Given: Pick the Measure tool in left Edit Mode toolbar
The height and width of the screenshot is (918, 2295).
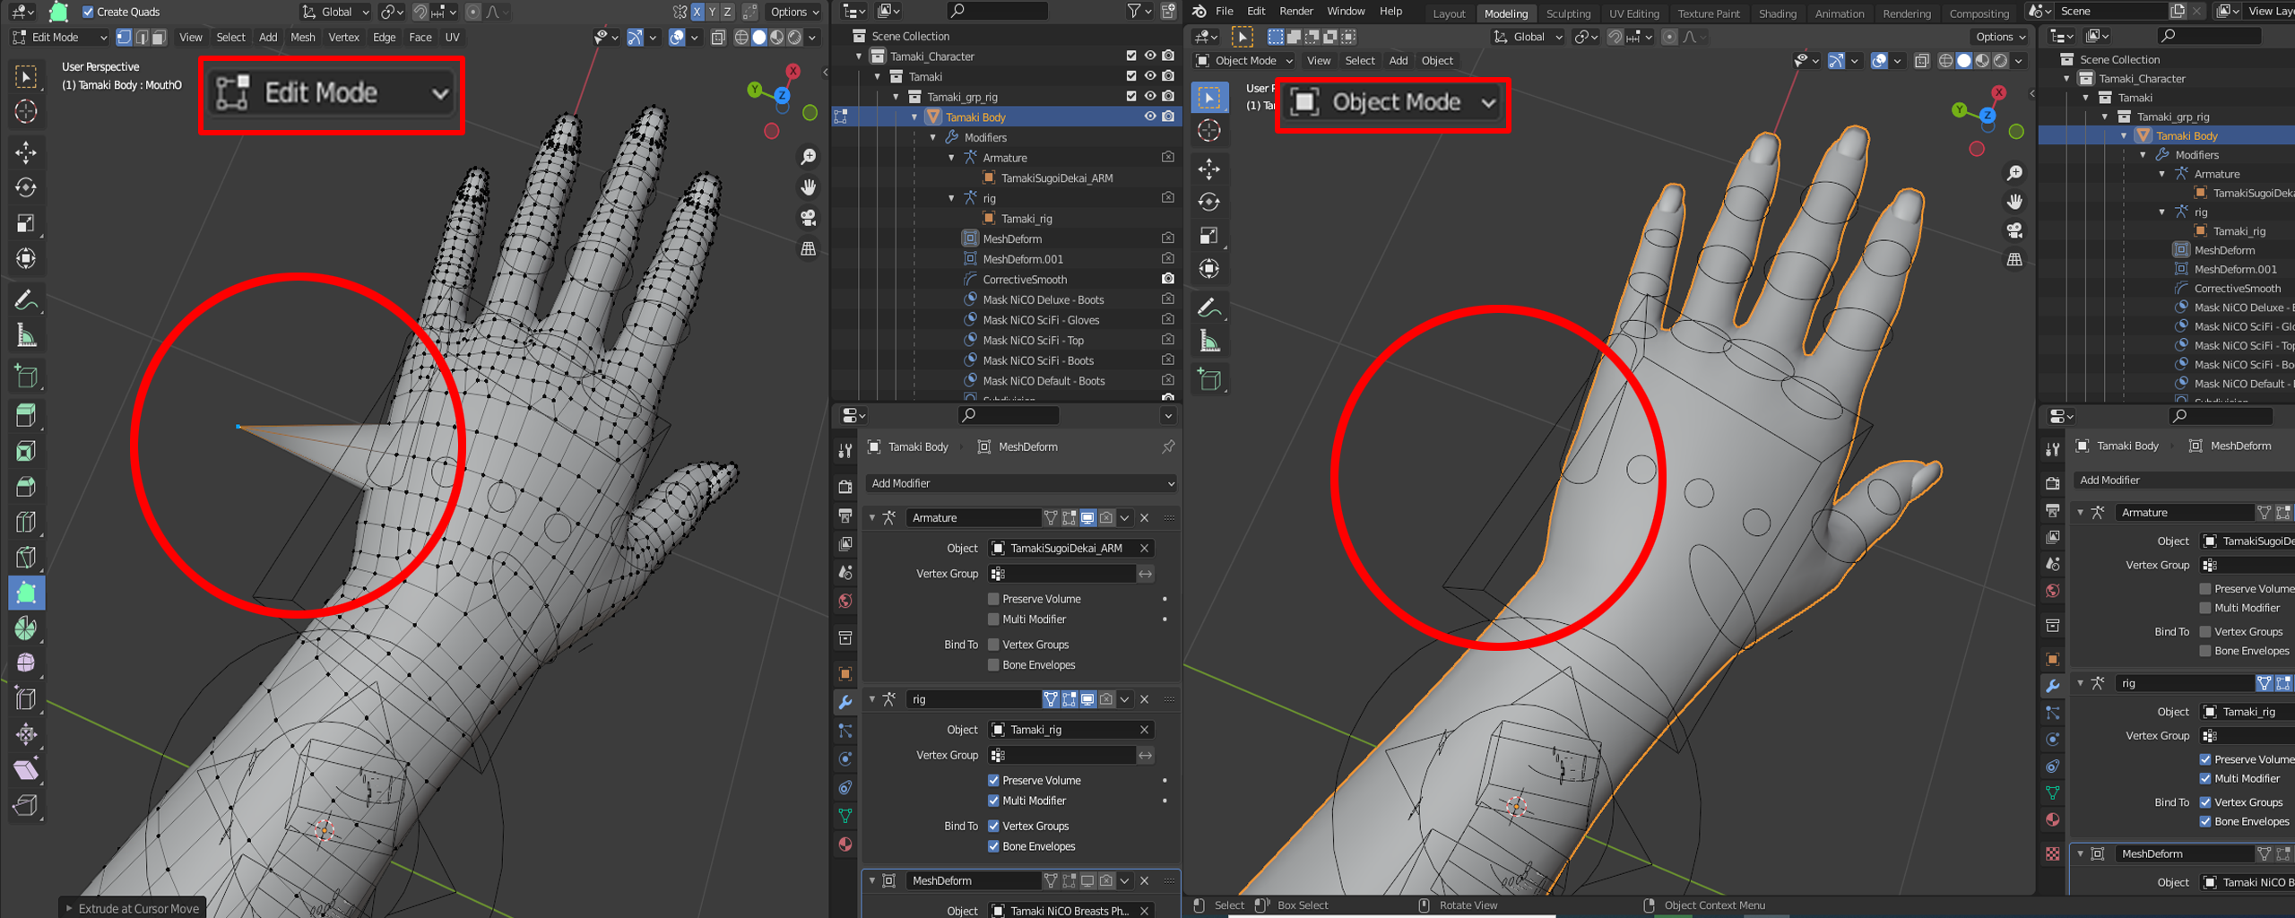Looking at the screenshot, I should pyautogui.click(x=26, y=336).
